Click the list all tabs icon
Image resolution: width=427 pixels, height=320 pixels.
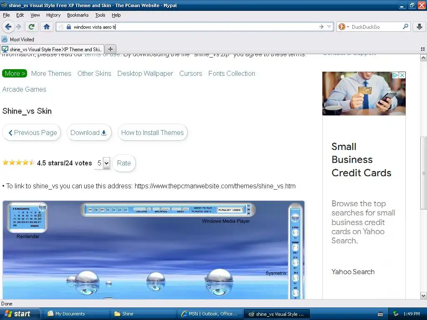pyautogui.click(x=423, y=49)
